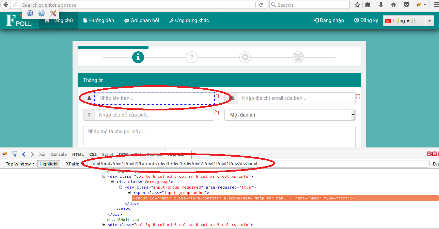Open the Tiếng Việt language dropdown
The width and height of the screenshot is (439, 229).
429,20
